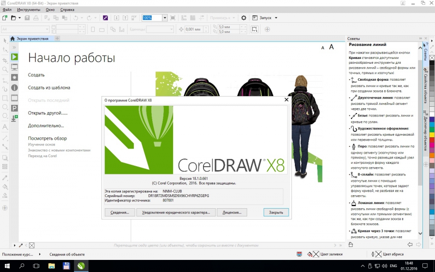Image resolution: width=435 pixels, height=272 pixels.
Task: Open the Workspace monitor icon in sidebar
Action: tap(14, 67)
